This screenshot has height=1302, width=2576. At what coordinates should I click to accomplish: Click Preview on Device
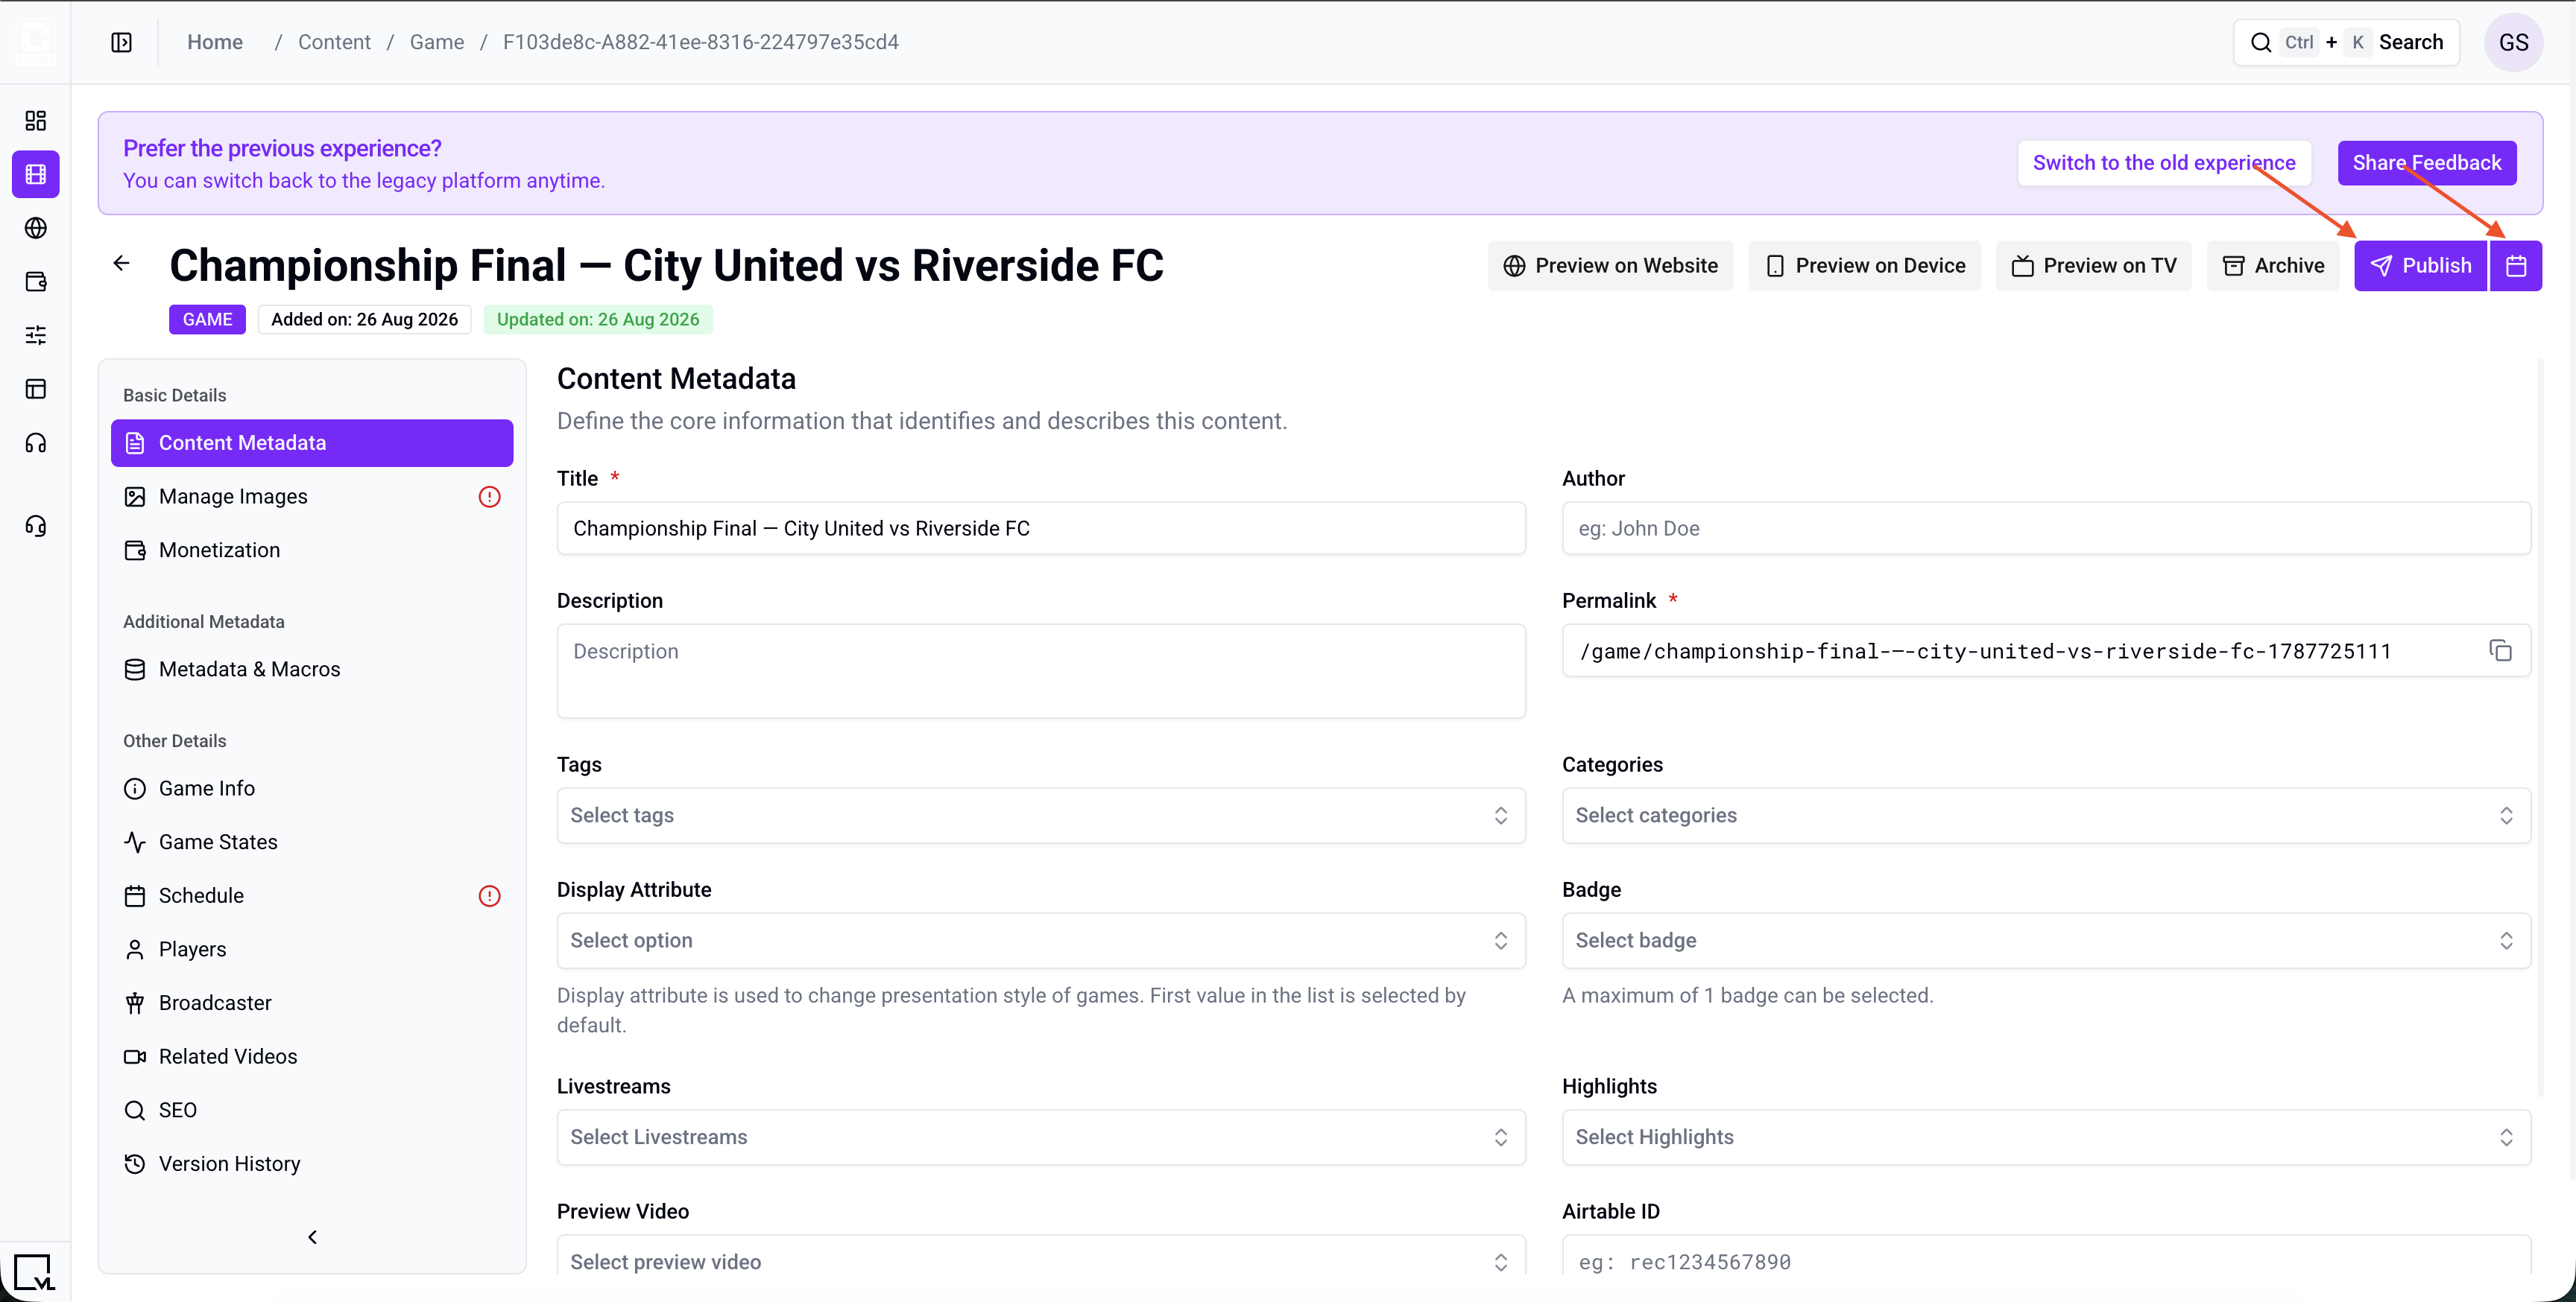click(1864, 266)
